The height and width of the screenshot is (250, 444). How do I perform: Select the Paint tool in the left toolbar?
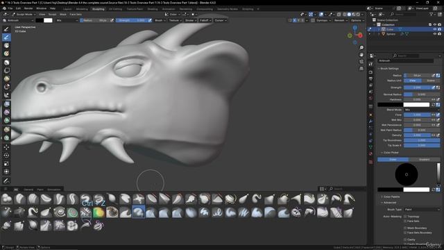point(6,37)
